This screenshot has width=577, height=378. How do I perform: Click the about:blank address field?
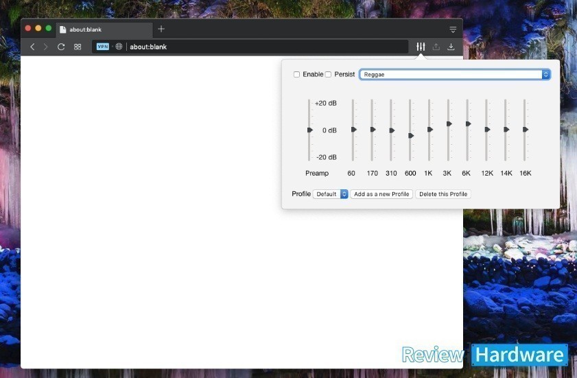pos(250,47)
